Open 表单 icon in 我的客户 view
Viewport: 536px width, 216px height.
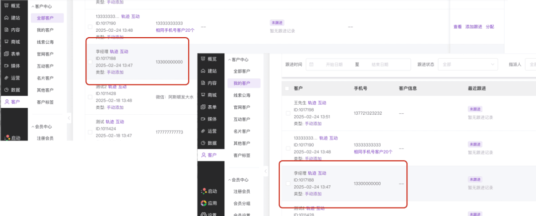(x=203, y=107)
